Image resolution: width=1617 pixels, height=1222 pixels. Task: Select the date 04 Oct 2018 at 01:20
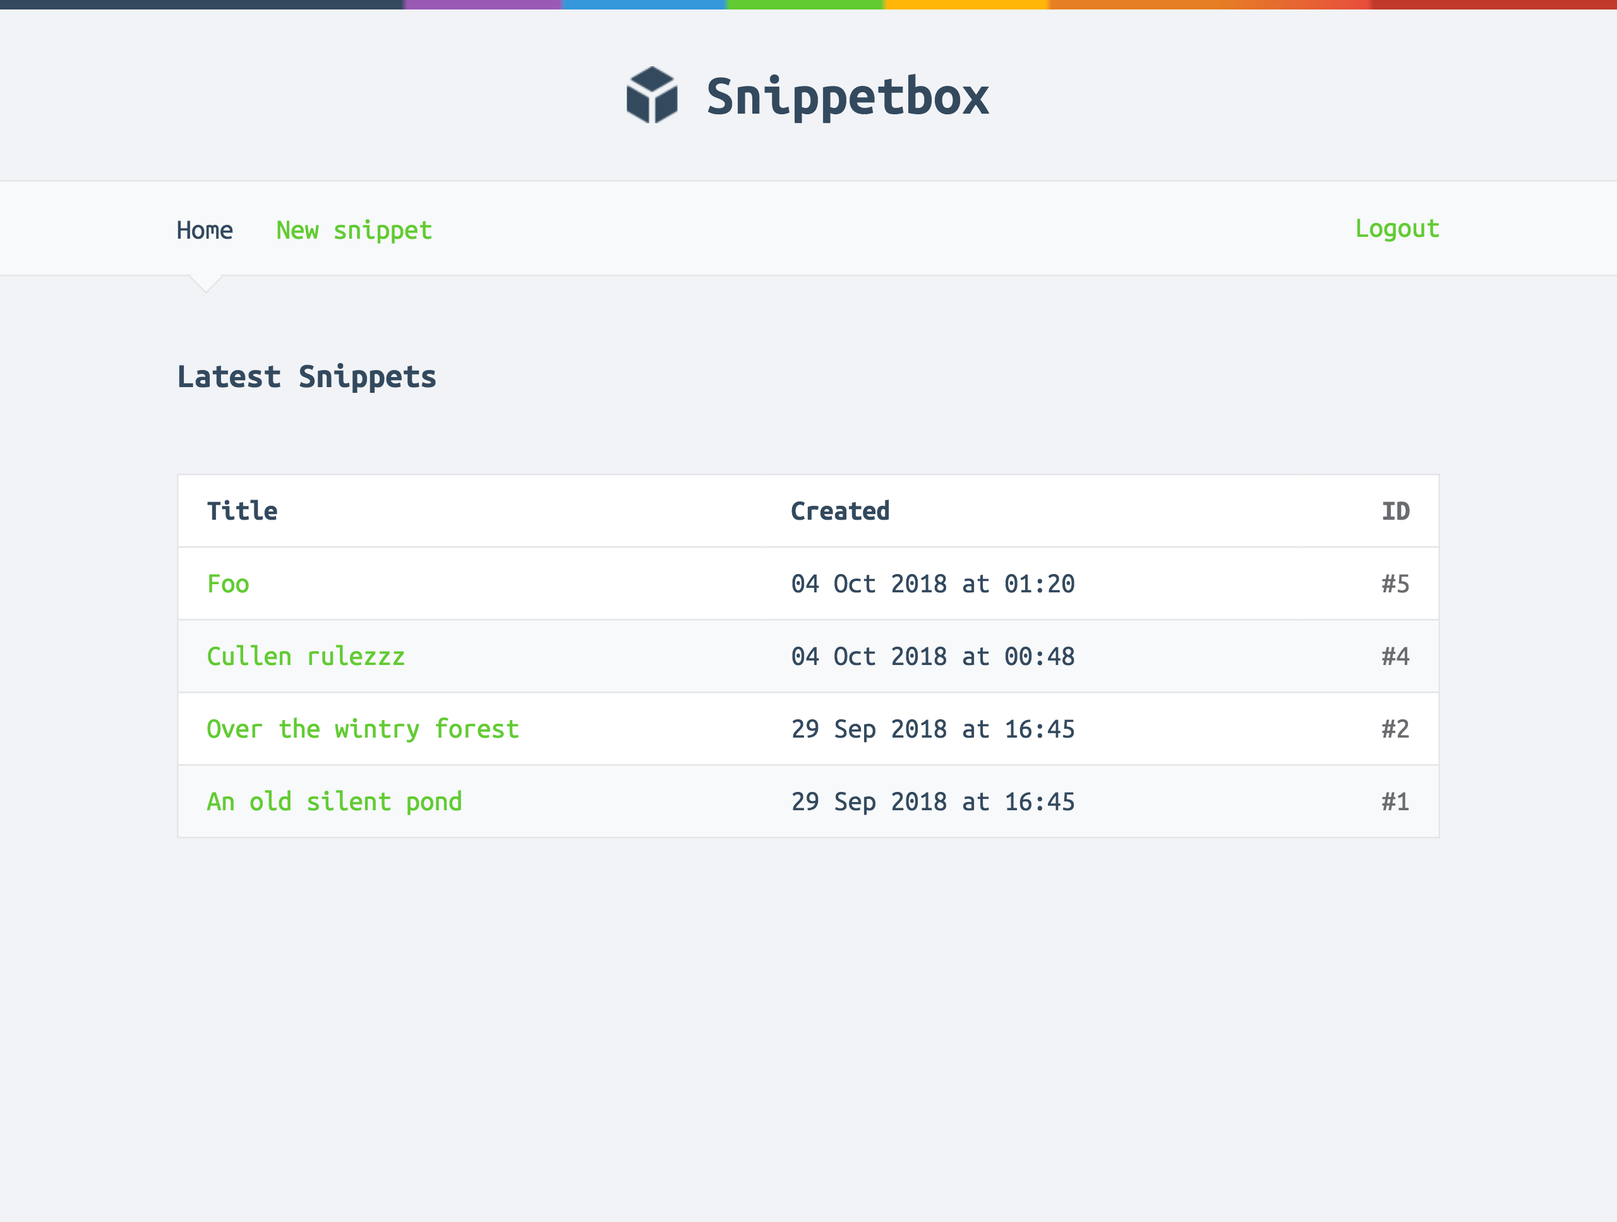pyautogui.click(x=933, y=584)
